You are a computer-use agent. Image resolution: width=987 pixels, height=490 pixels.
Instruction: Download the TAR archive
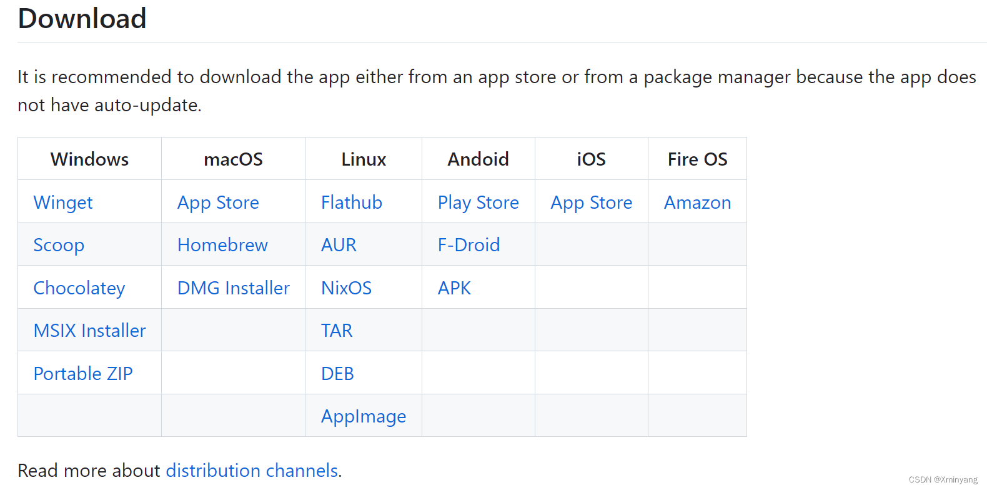337,331
